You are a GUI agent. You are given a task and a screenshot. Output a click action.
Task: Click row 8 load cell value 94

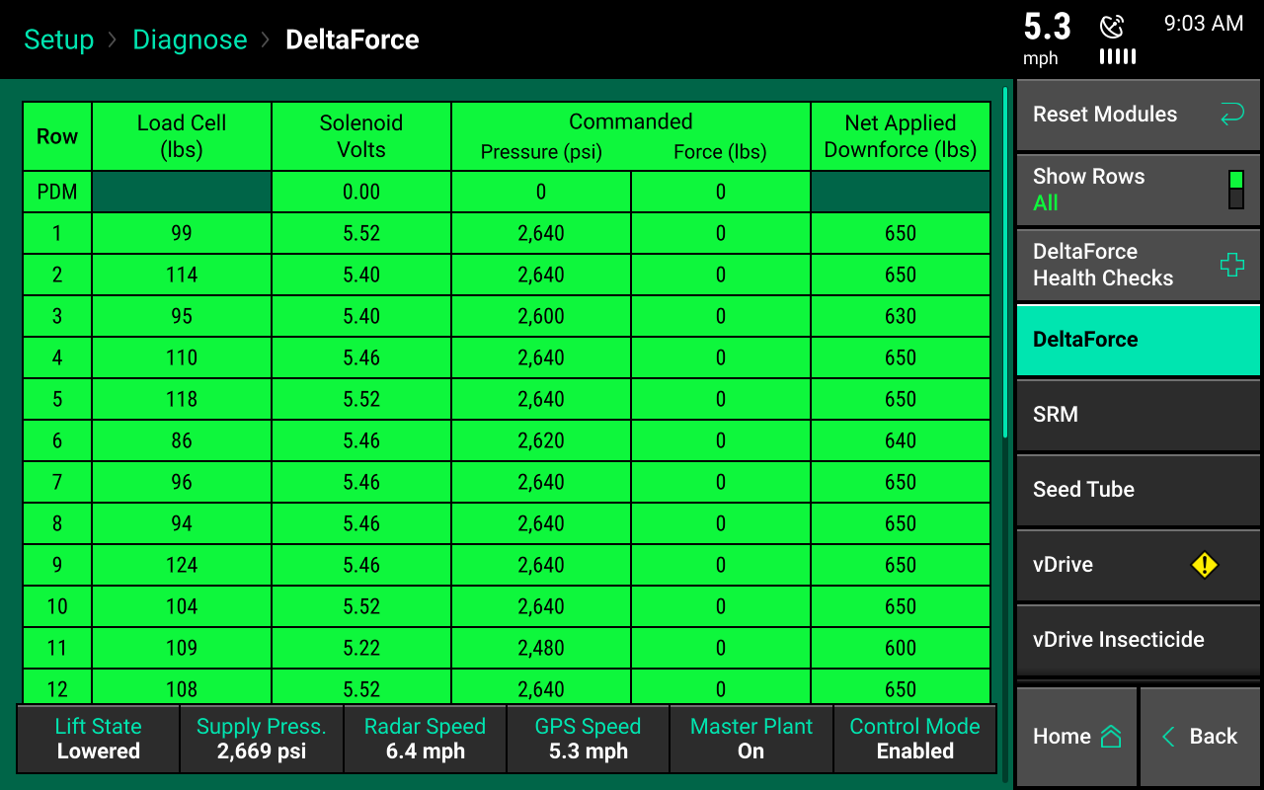pos(182,523)
